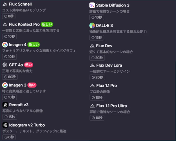Image resolution: width=176 pixels, height=141 pixels.
Task: Click the OpenAI icon beside GPT 4o
Action: click(5, 65)
